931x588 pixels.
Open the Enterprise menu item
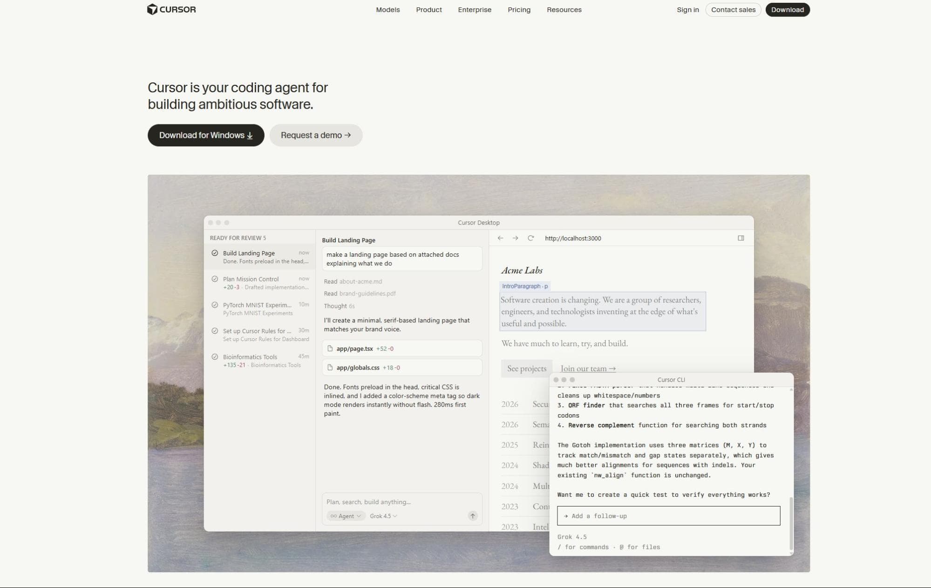(x=475, y=10)
